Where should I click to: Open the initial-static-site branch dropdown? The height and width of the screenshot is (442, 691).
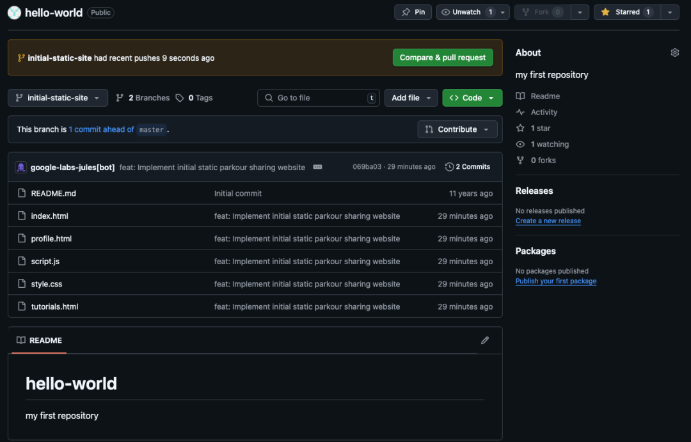pyautogui.click(x=58, y=98)
